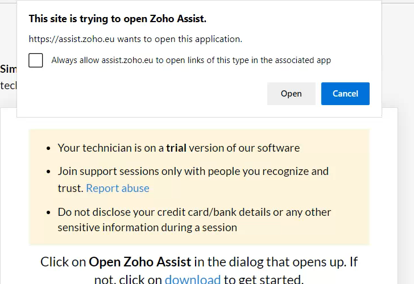414x284 pixels.
Task: Click the 'sensitive information during a session' line
Action: (x=147, y=227)
